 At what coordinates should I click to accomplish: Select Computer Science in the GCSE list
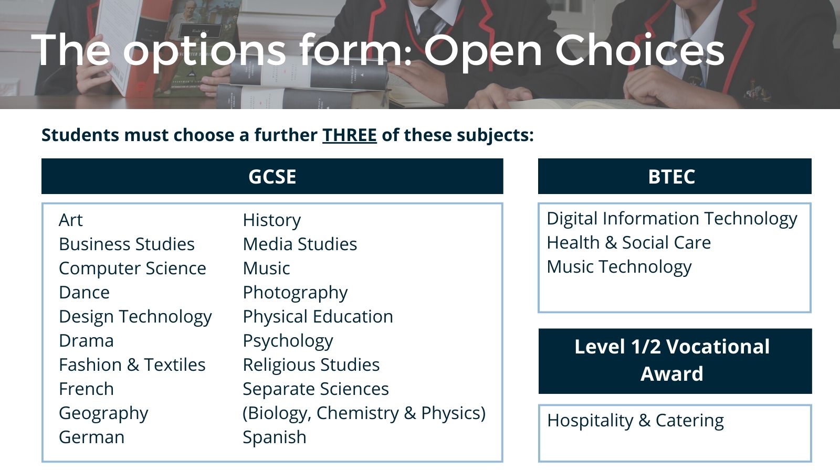pos(132,268)
